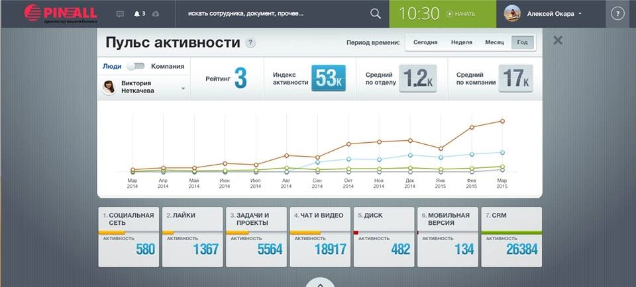Open notifications bell showing 3
Viewport: 636px width, 287px height.
tap(140, 14)
